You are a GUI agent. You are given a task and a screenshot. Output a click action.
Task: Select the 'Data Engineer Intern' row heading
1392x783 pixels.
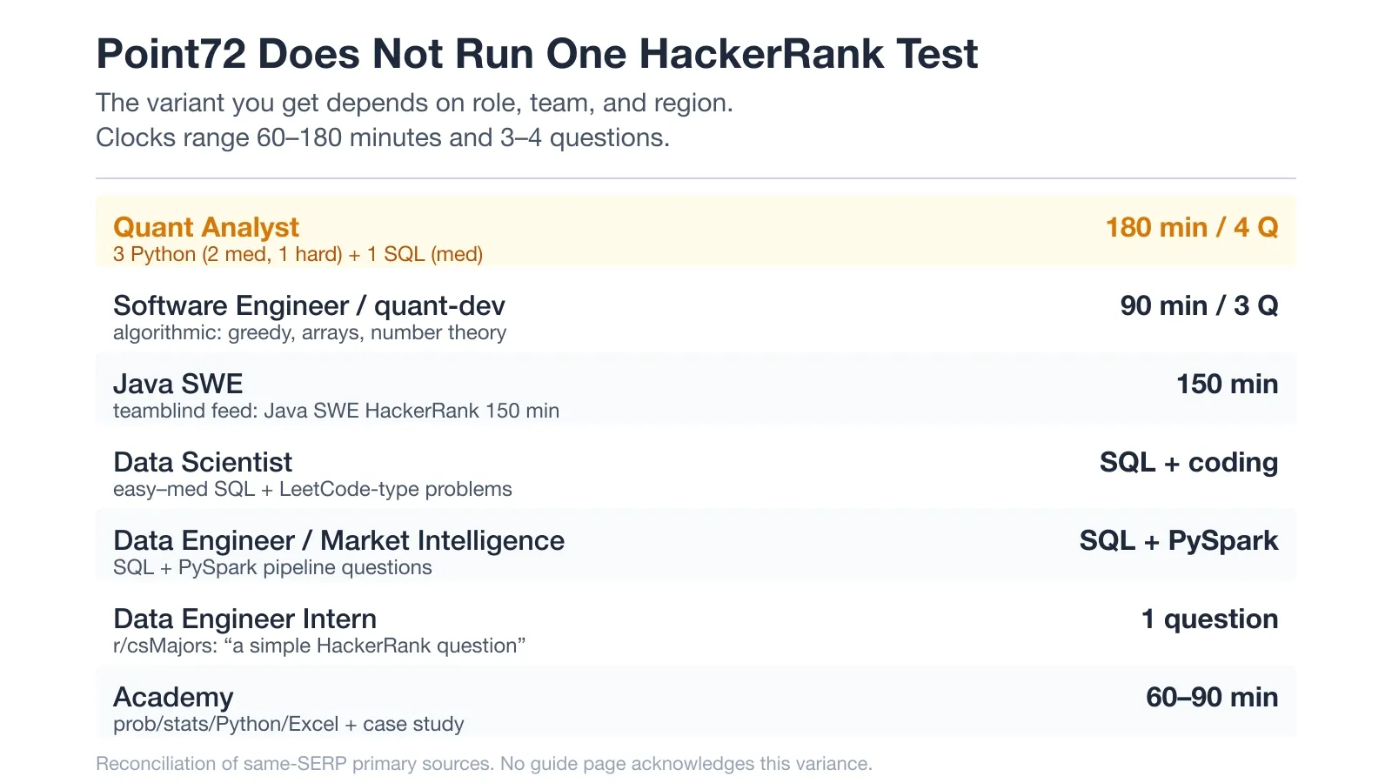244,619
